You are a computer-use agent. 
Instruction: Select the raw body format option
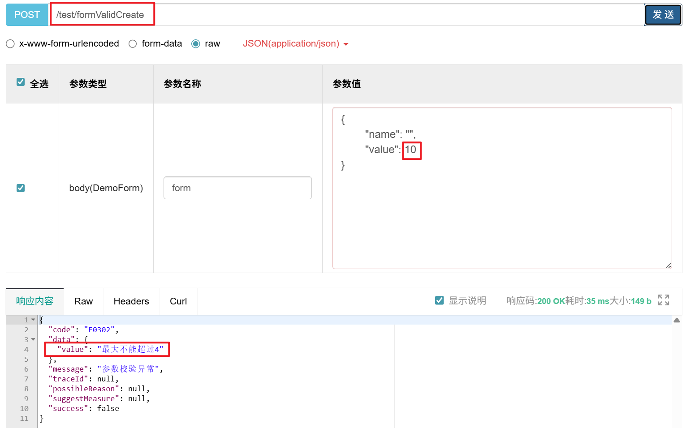196,43
